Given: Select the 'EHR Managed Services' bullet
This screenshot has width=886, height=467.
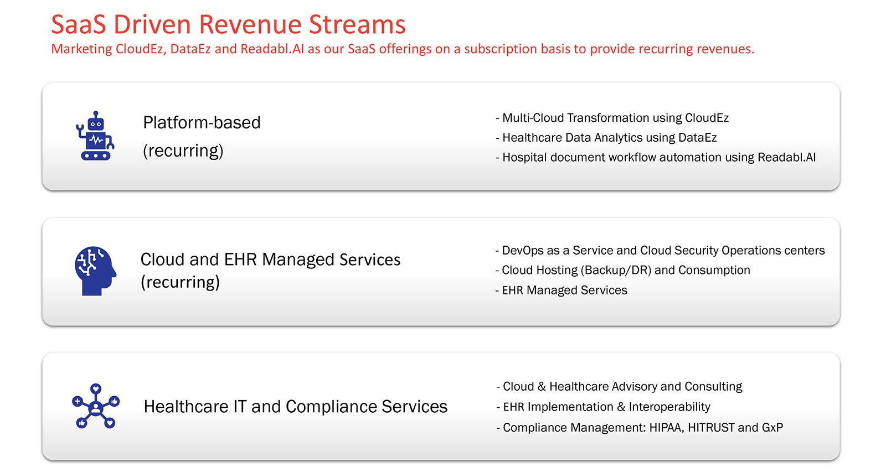Looking at the screenshot, I should (562, 290).
